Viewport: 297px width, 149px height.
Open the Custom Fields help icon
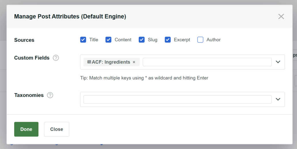[x=56, y=58]
